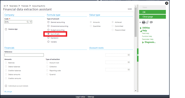Click the scrollbar down arrow
Image resolution: width=185 pixels, height=98 pixels.
[135, 91]
